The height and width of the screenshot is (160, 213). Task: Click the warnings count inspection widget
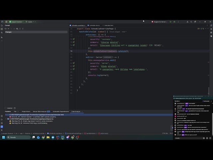201,29
